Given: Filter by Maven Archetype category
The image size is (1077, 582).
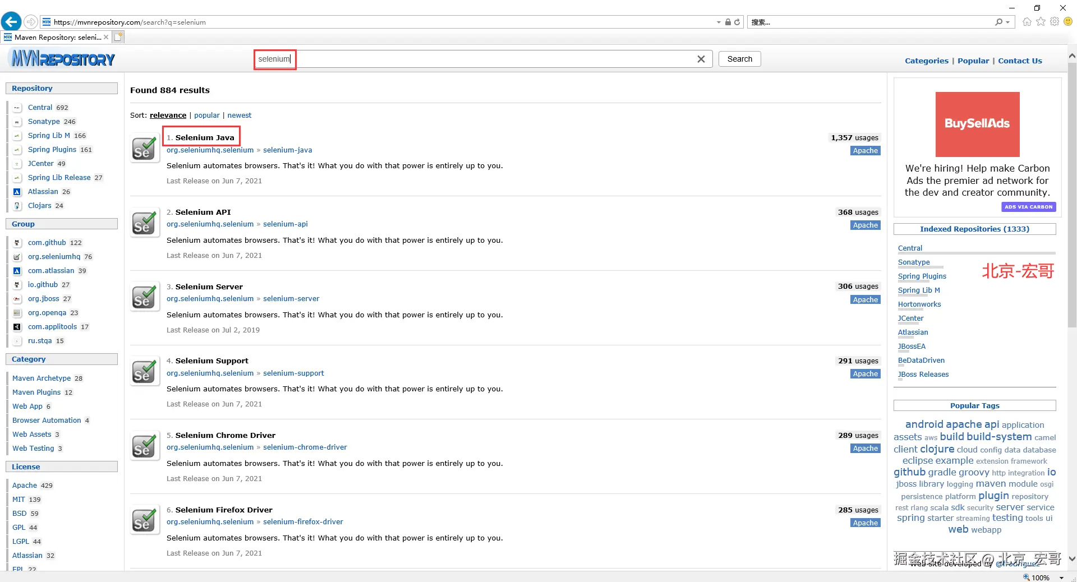Looking at the screenshot, I should [x=42, y=378].
